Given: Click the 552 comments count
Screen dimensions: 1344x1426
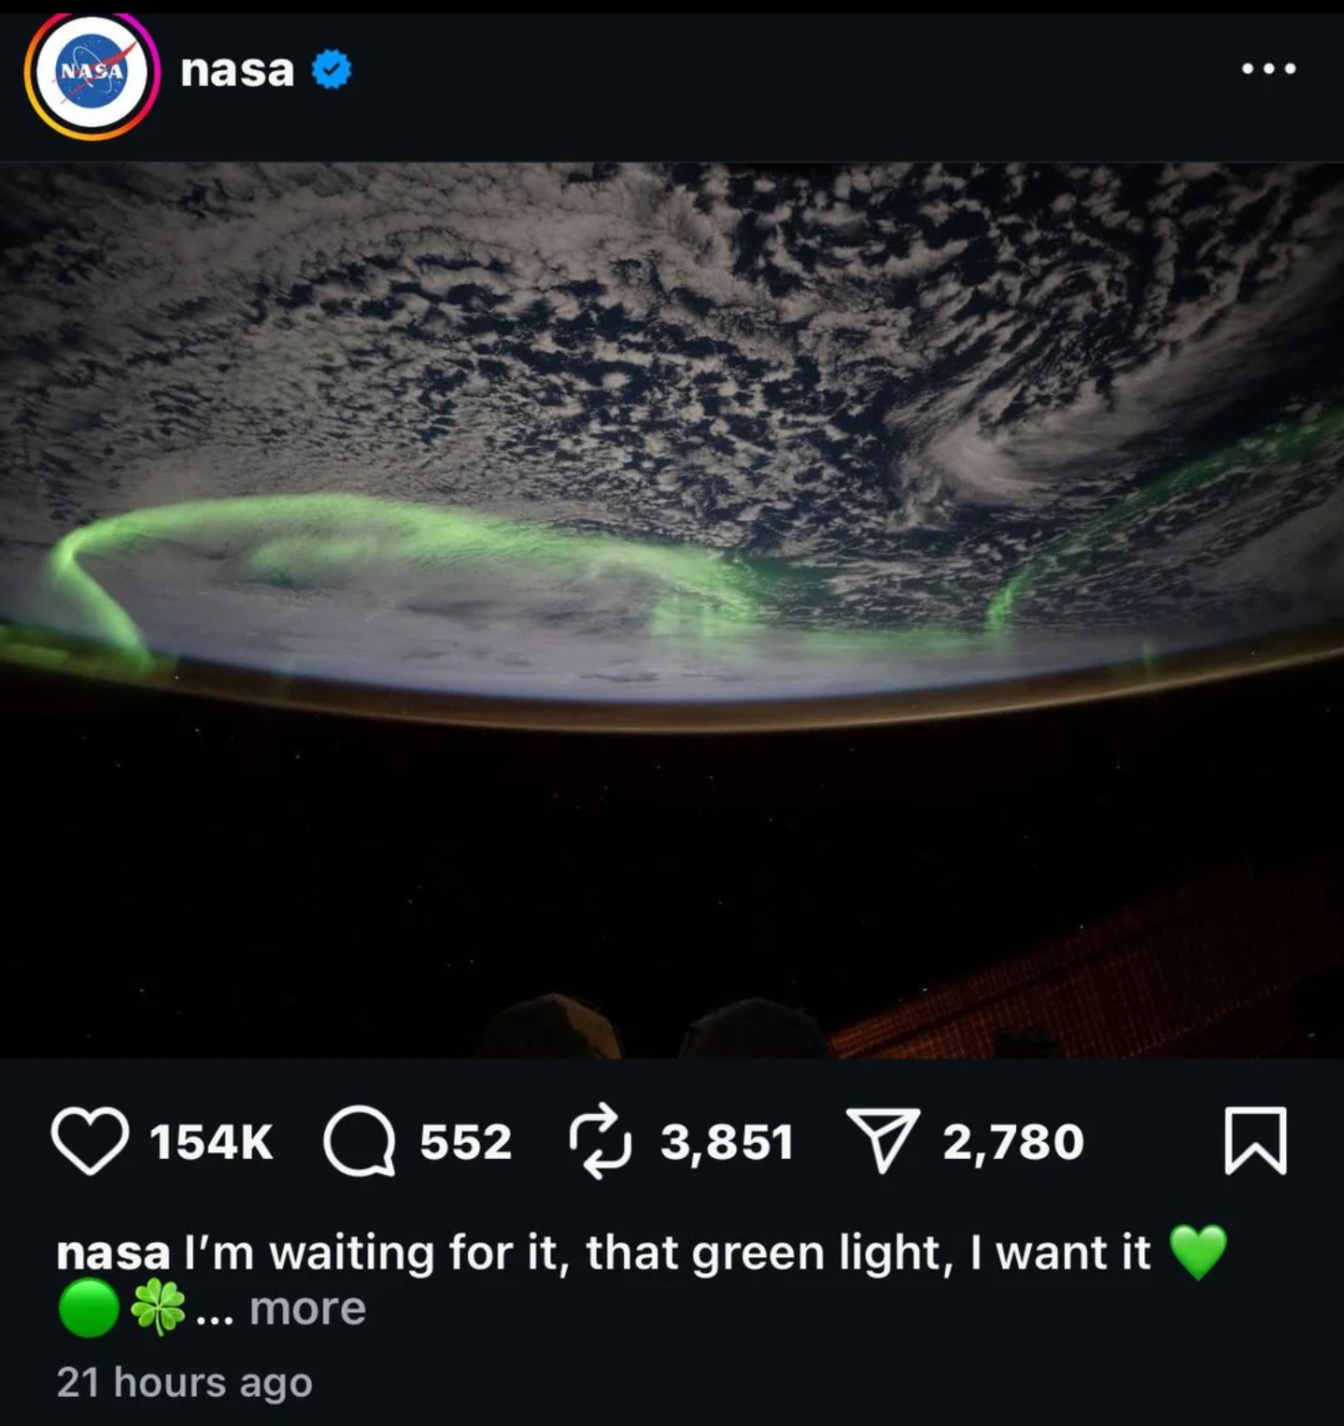Looking at the screenshot, I should [465, 1142].
